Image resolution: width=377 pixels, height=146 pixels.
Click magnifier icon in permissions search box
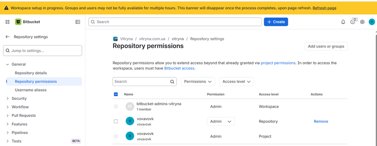click(x=172, y=81)
